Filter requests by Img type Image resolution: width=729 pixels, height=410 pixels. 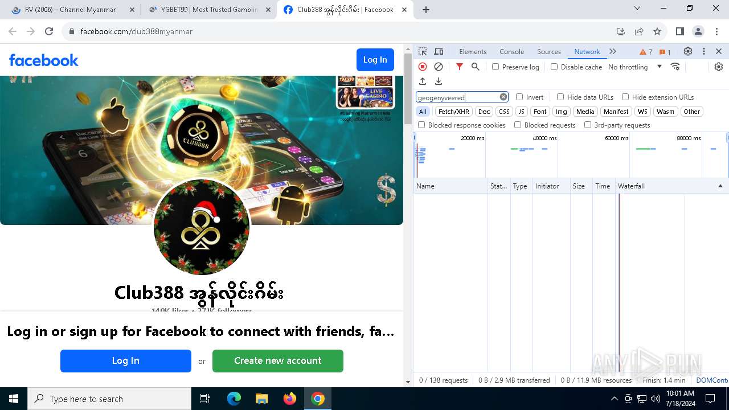[x=562, y=112]
